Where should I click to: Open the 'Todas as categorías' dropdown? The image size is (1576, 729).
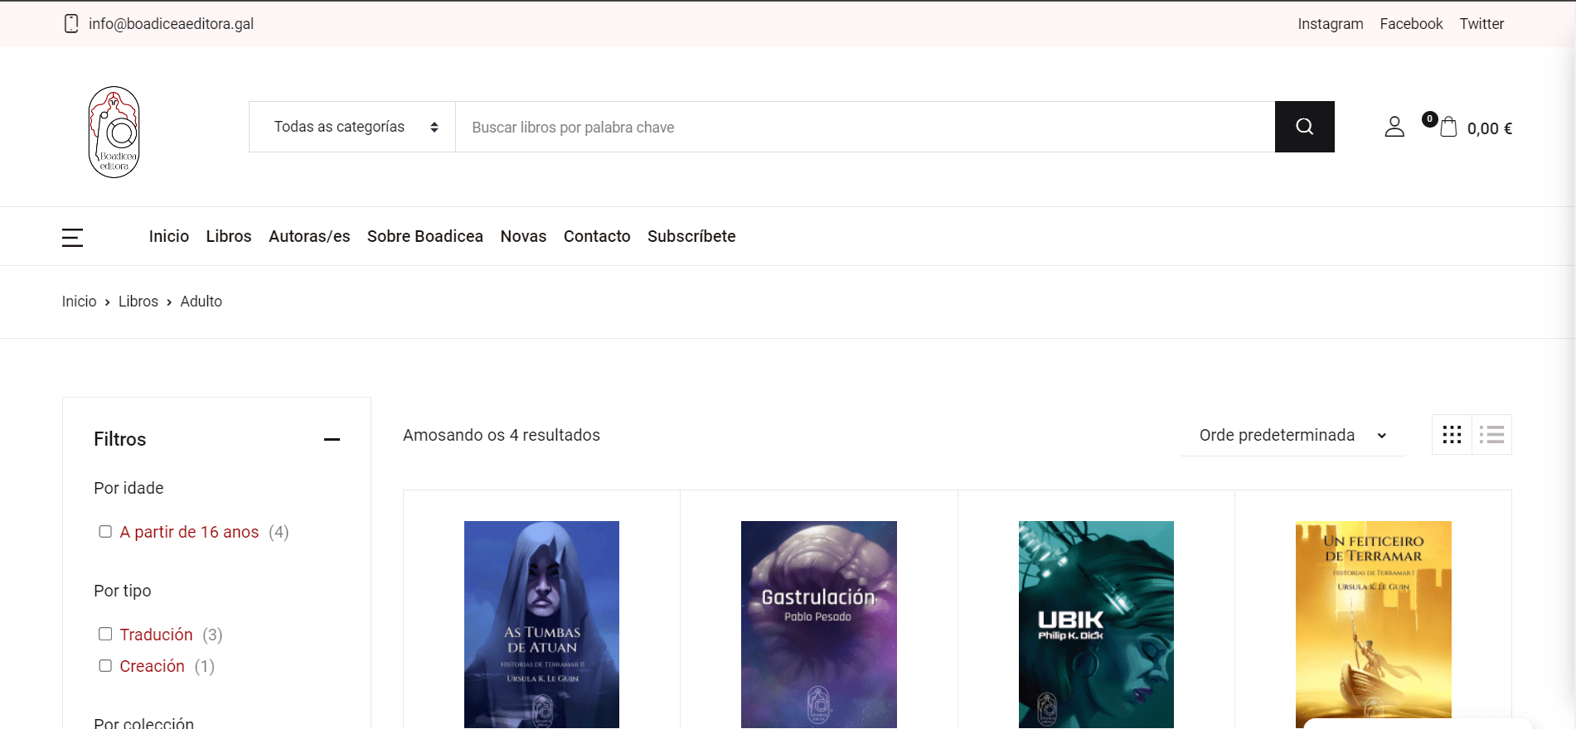pyautogui.click(x=352, y=127)
